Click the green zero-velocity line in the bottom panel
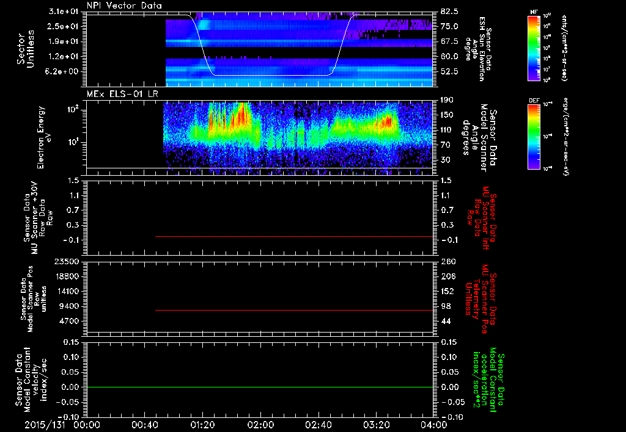Screen dimensions: 626x432 (260, 387)
